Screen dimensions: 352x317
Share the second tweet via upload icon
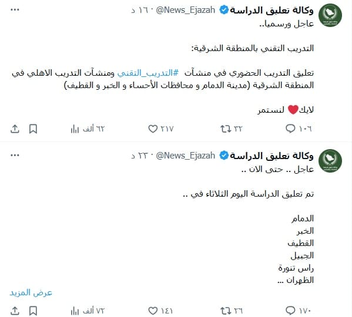(15, 311)
